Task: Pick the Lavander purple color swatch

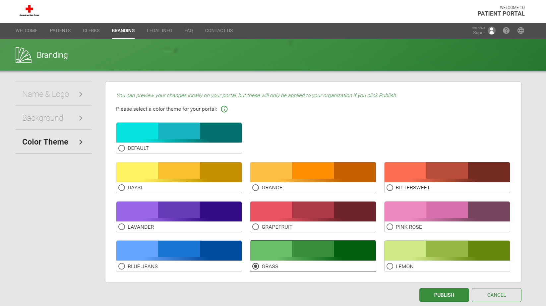Action: (x=179, y=210)
